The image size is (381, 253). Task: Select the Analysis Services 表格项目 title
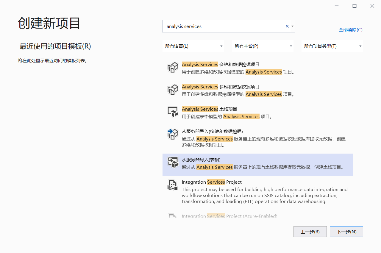[210, 109]
